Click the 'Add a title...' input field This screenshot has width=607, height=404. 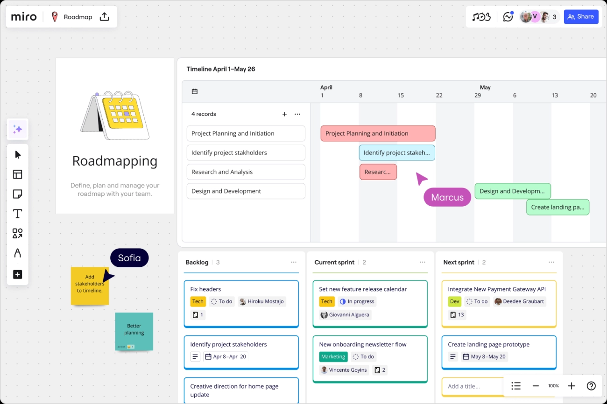tap(470, 386)
